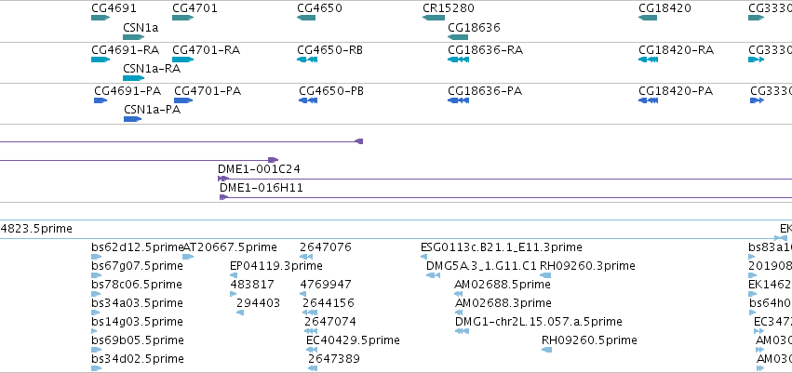Click the DMG1-chr2L.15.057.a.5prime arrow glyph
This screenshot has width=792, height=373.
pos(463,331)
